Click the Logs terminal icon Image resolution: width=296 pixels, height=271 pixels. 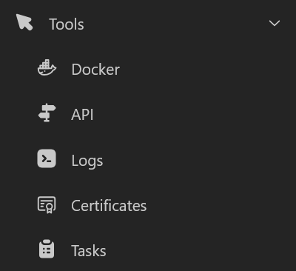pyautogui.click(x=47, y=158)
